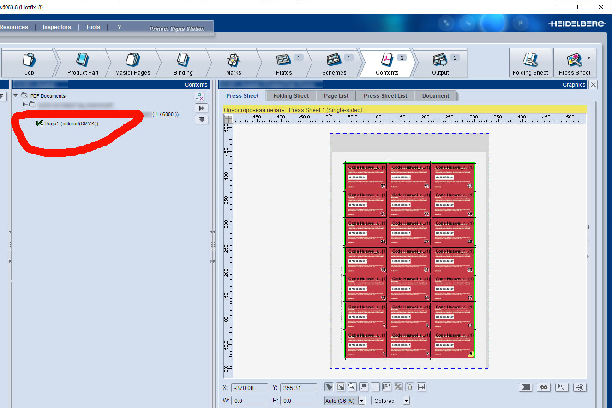Click the Folding Sheet toolbar button
Viewport: 612px width, 408px height.
pyautogui.click(x=530, y=63)
